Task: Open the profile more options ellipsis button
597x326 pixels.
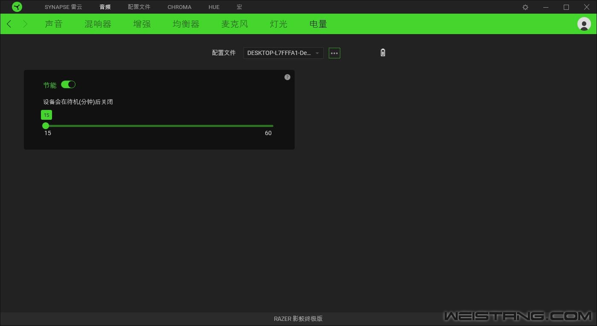Action: click(x=334, y=53)
